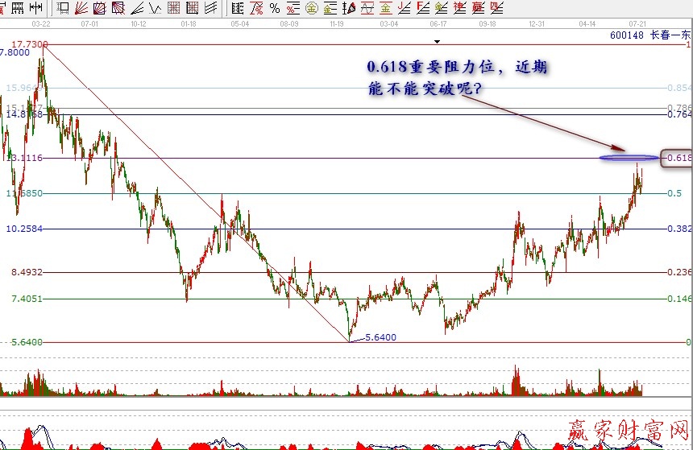Image resolution: width=693 pixels, height=450 pixels.
Task: Pick the three parallel lines tool
Action: pos(210,8)
